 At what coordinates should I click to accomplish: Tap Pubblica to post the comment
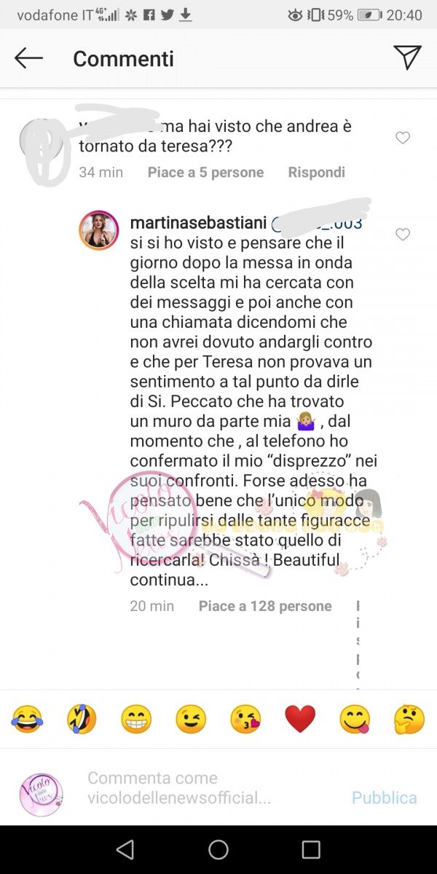click(385, 798)
